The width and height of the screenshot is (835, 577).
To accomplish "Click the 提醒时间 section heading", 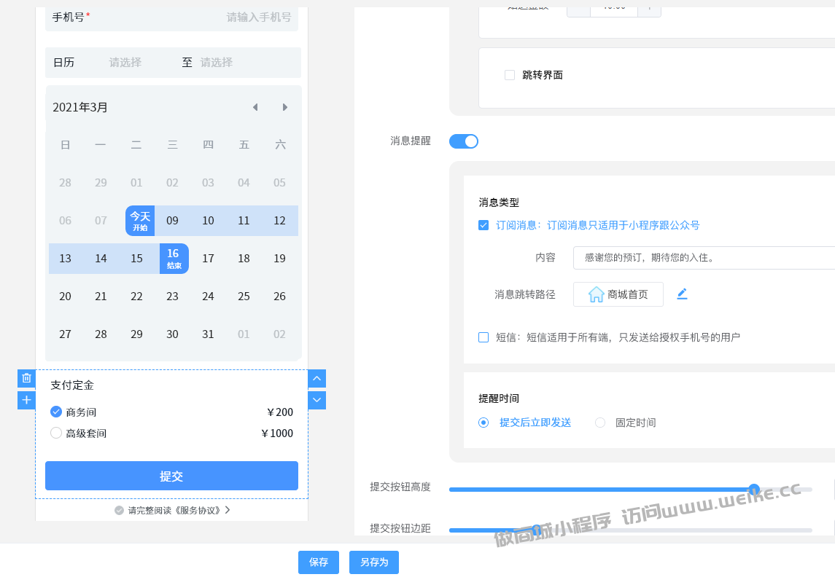I will click(499, 399).
